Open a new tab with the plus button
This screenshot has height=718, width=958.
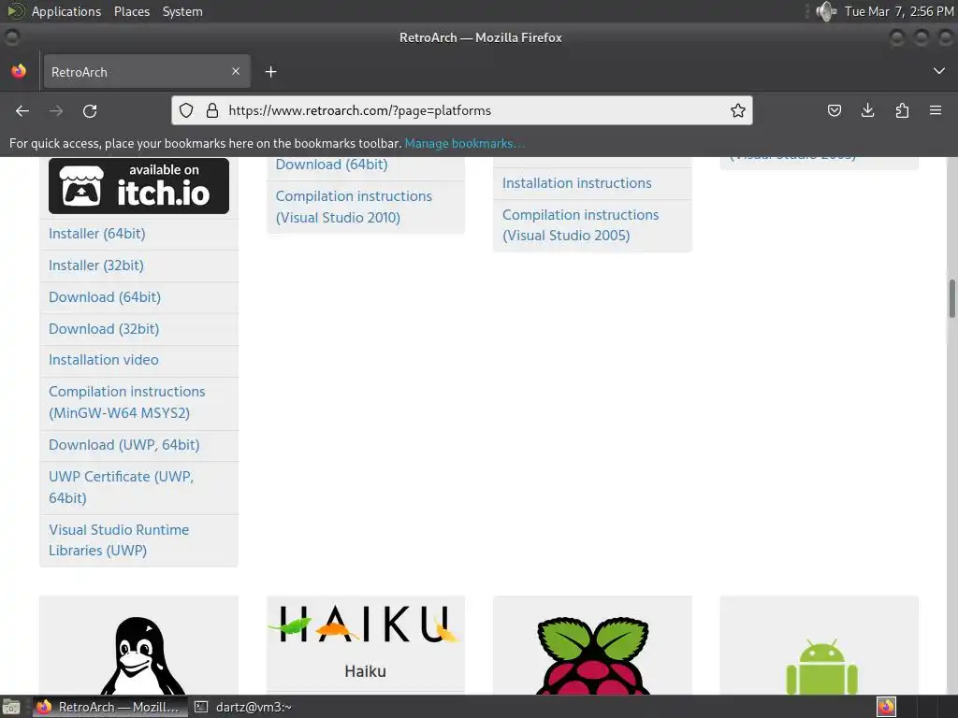270,72
